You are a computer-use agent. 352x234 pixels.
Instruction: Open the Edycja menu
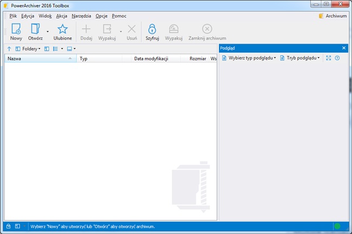[28, 16]
